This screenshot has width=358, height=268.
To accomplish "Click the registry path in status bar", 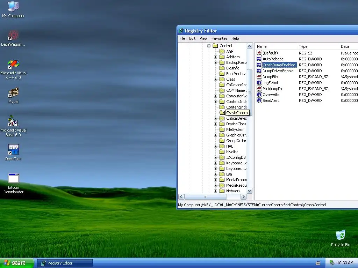I will [x=252, y=205].
